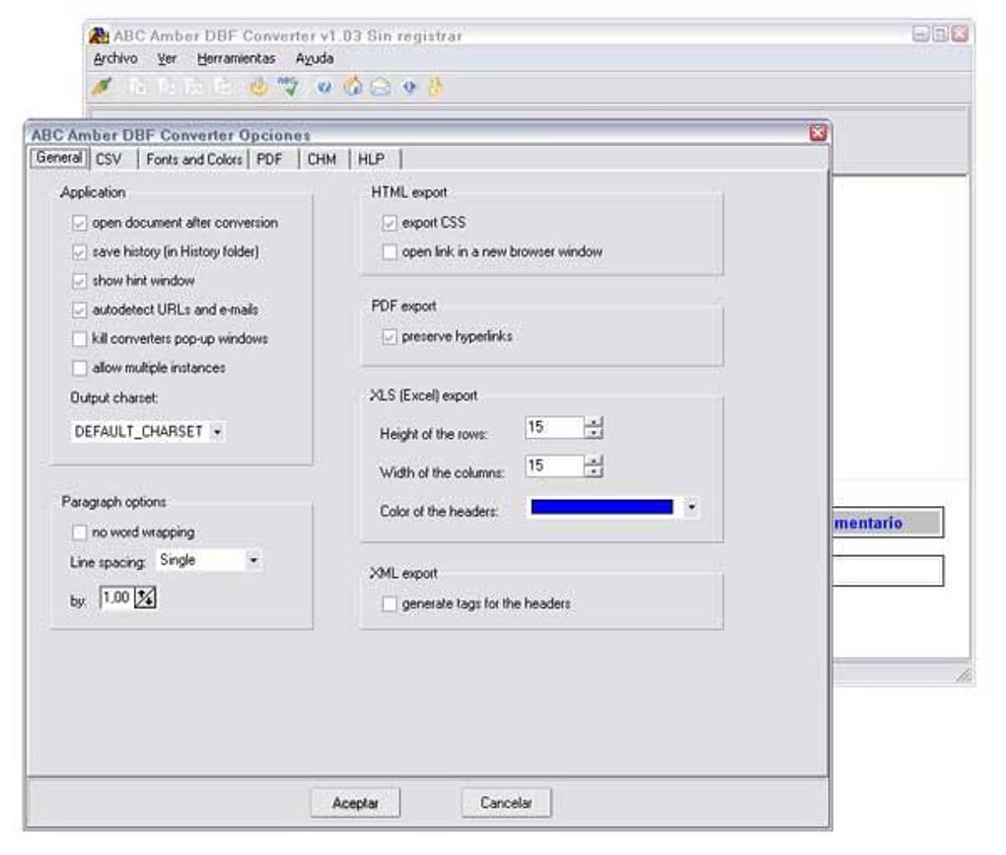The width and height of the screenshot is (1006, 855).
Task: Click the Cancelar button
Action: coord(506,803)
